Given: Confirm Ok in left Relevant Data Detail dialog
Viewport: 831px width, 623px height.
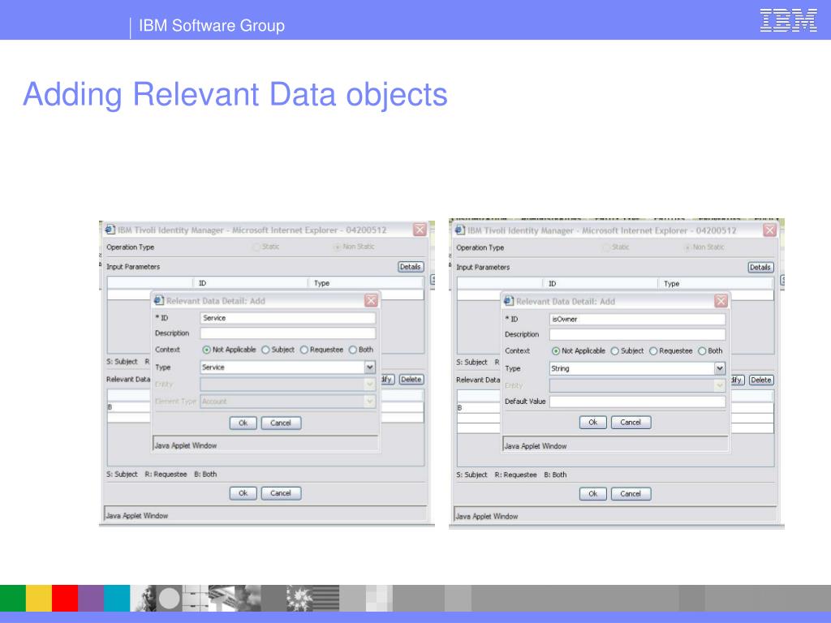Looking at the screenshot, I should 243,423.
